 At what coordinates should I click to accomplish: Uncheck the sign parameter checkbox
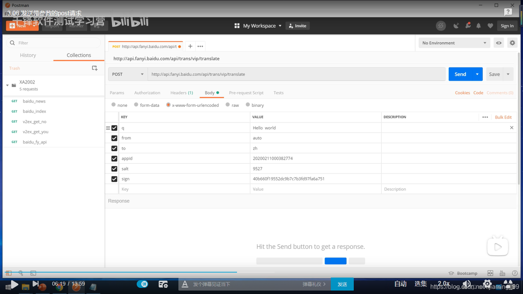pyautogui.click(x=114, y=179)
